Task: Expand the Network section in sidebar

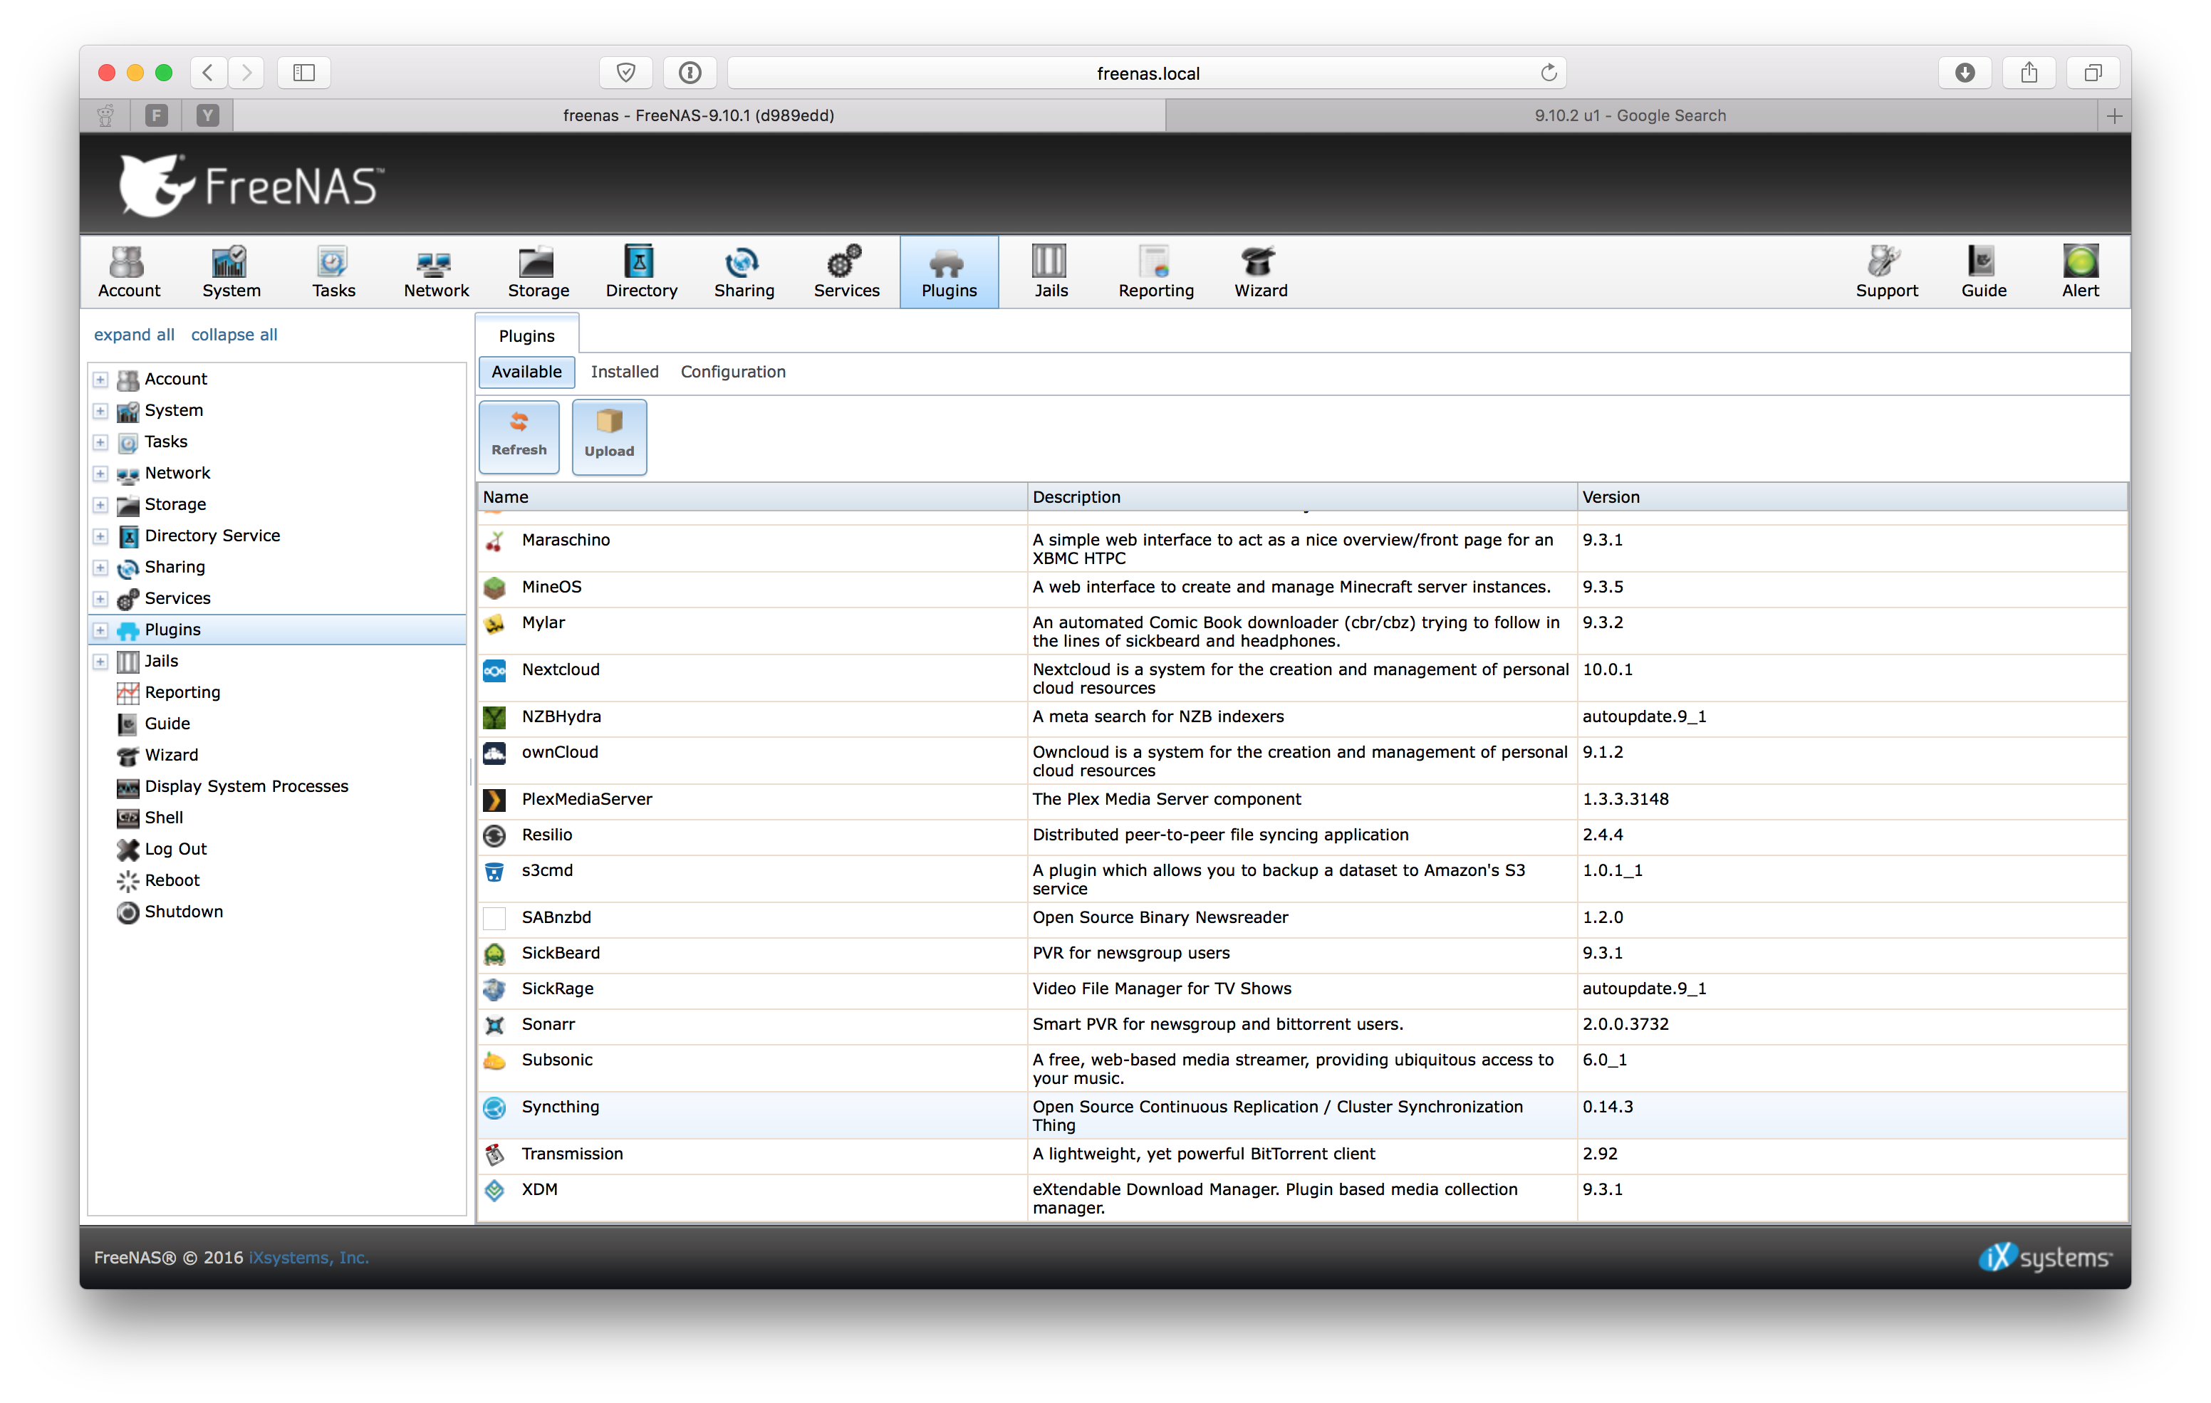Action: [102, 472]
